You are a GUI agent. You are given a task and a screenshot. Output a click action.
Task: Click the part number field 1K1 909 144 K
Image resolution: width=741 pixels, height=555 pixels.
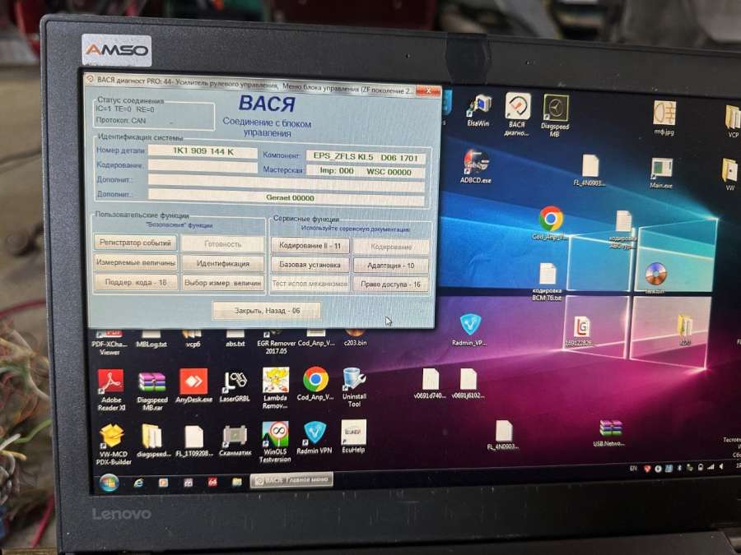[x=203, y=151]
